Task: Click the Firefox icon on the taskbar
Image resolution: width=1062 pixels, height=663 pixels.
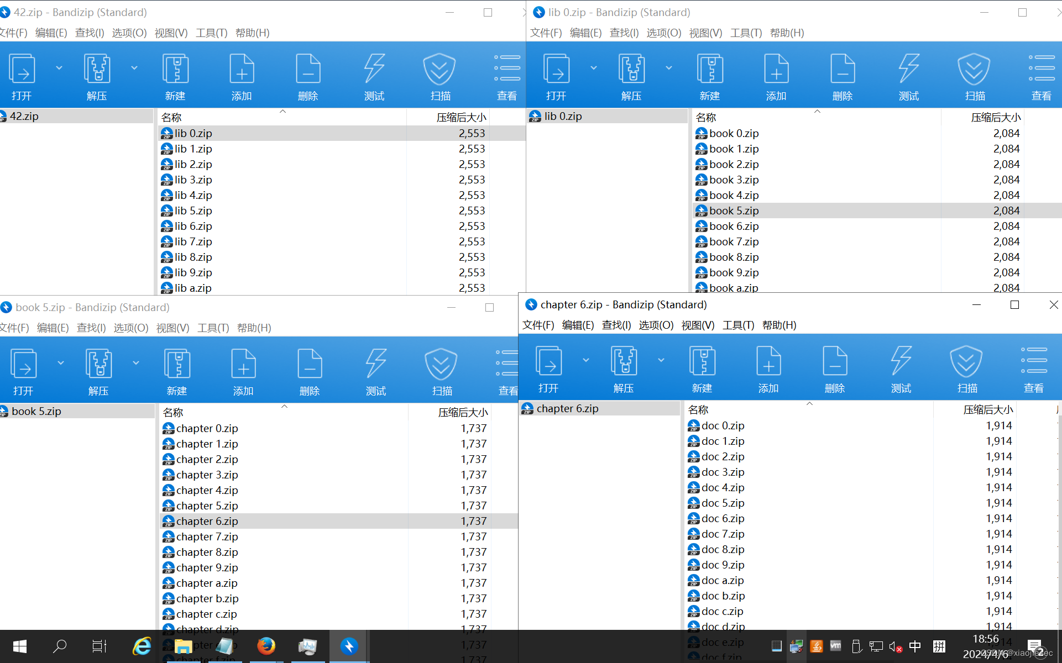Action: tap(266, 646)
